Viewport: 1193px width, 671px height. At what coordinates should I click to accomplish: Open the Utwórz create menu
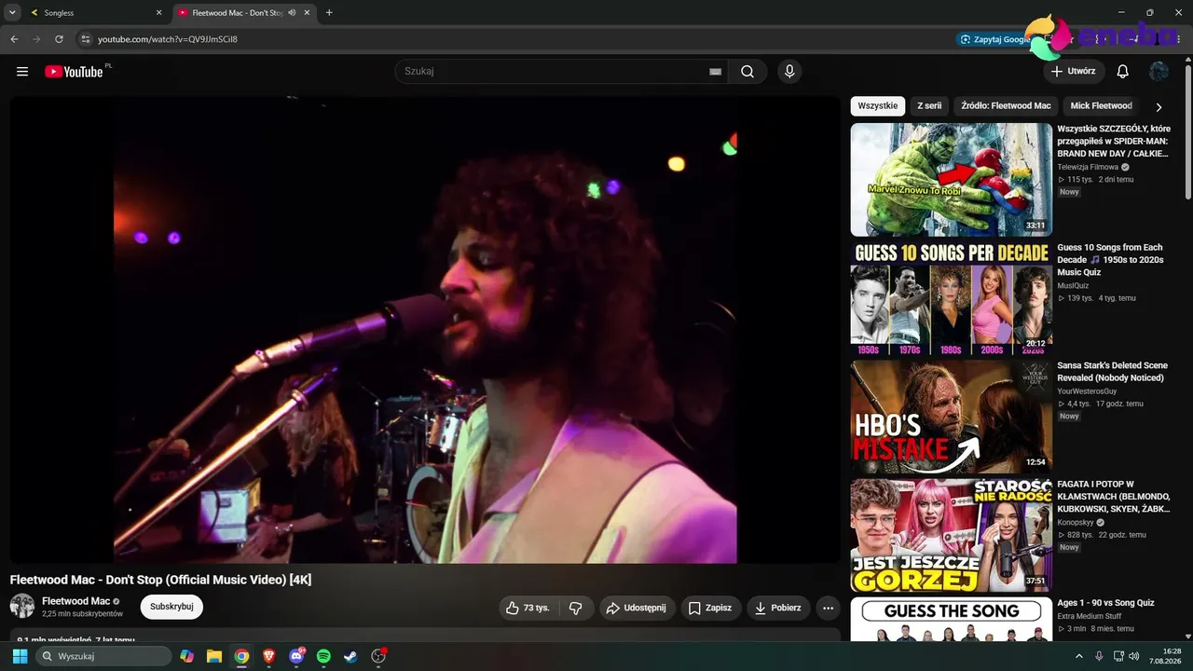1074,72
